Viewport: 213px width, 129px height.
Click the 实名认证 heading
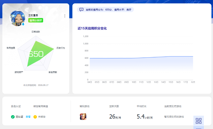click(x=16, y=106)
